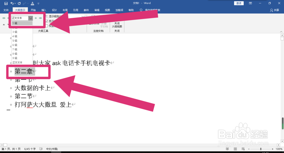Switch to the 开始 ribbon tab
Image resolution: width=284 pixels, height=153 pixels.
[33, 10]
